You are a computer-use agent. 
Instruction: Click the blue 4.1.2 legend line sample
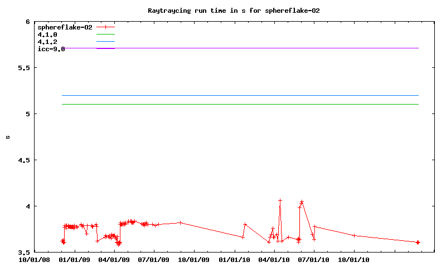coord(105,42)
